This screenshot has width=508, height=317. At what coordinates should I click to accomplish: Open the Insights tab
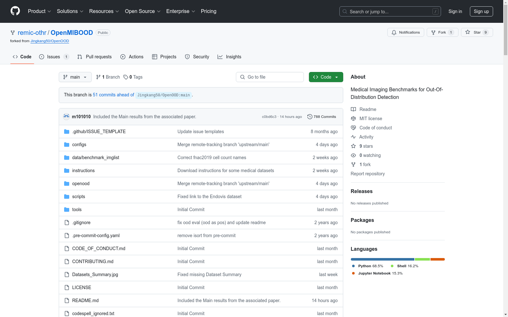click(229, 57)
